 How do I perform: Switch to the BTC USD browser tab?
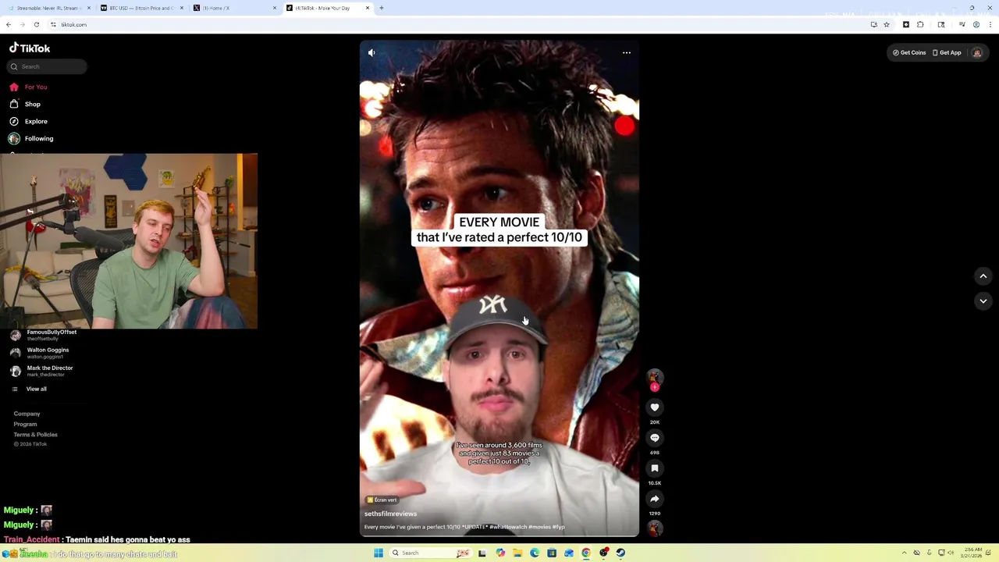click(x=141, y=8)
